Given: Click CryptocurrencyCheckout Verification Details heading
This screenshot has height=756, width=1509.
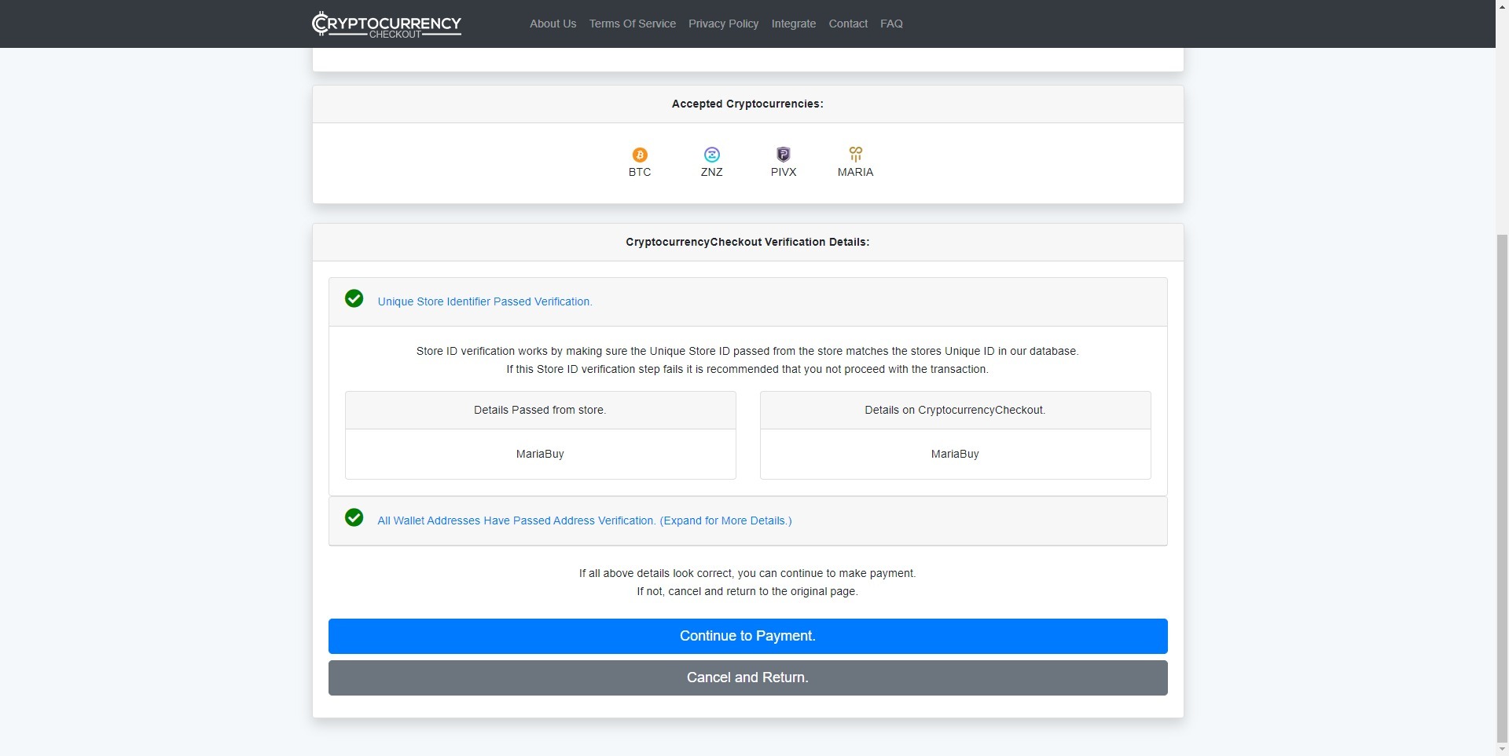Looking at the screenshot, I should 748,242.
